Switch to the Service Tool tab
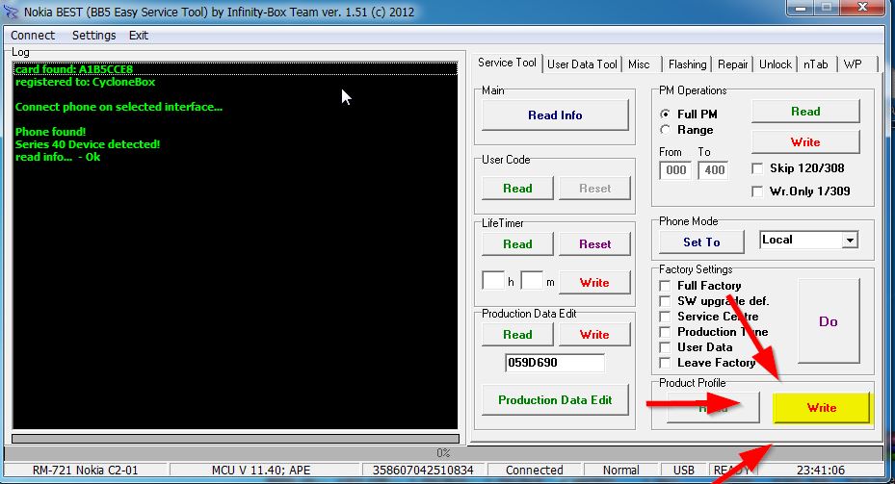The width and height of the screenshot is (895, 484). [507, 63]
